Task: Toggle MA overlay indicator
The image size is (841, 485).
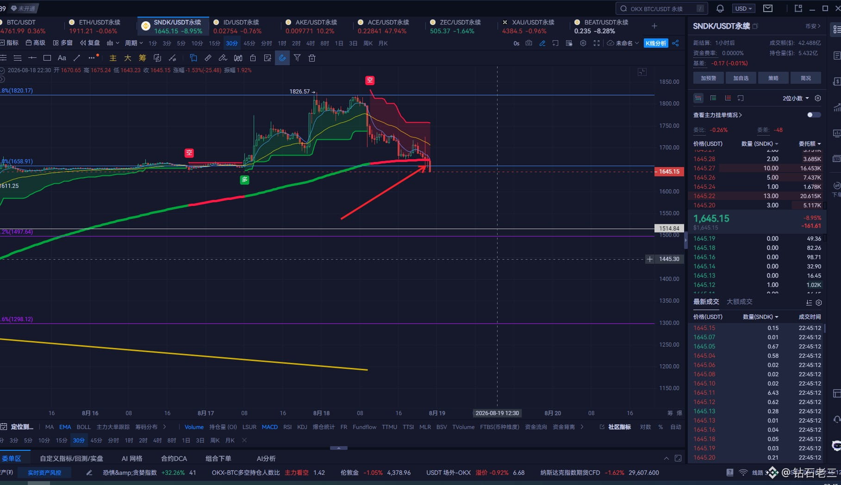Action: pyautogui.click(x=50, y=427)
